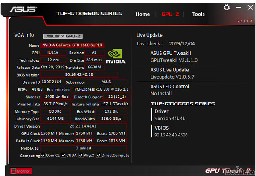Close the GPU Tweak window
The image size is (256, 176).
click(x=250, y=7)
